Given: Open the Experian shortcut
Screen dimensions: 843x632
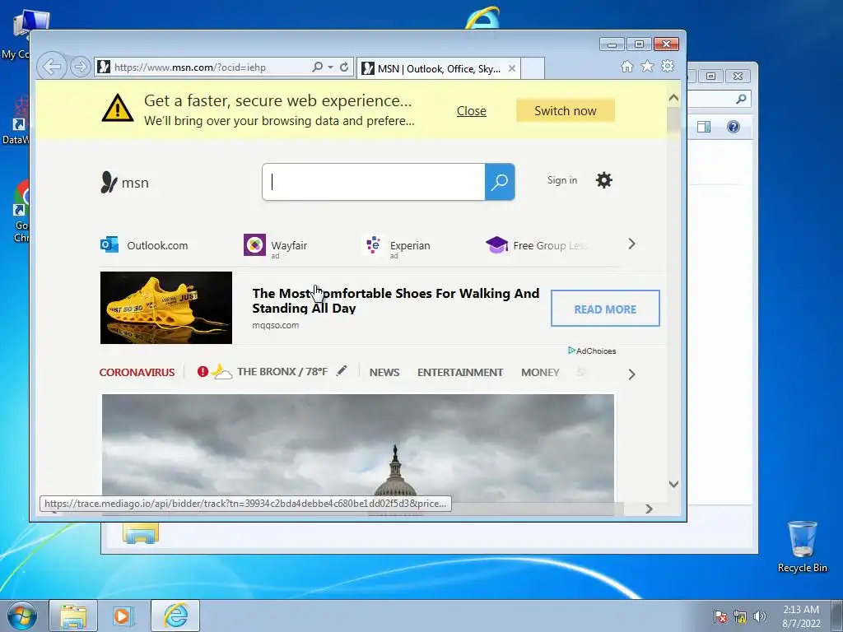Looking at the screenshot, I should click(397, 245).
